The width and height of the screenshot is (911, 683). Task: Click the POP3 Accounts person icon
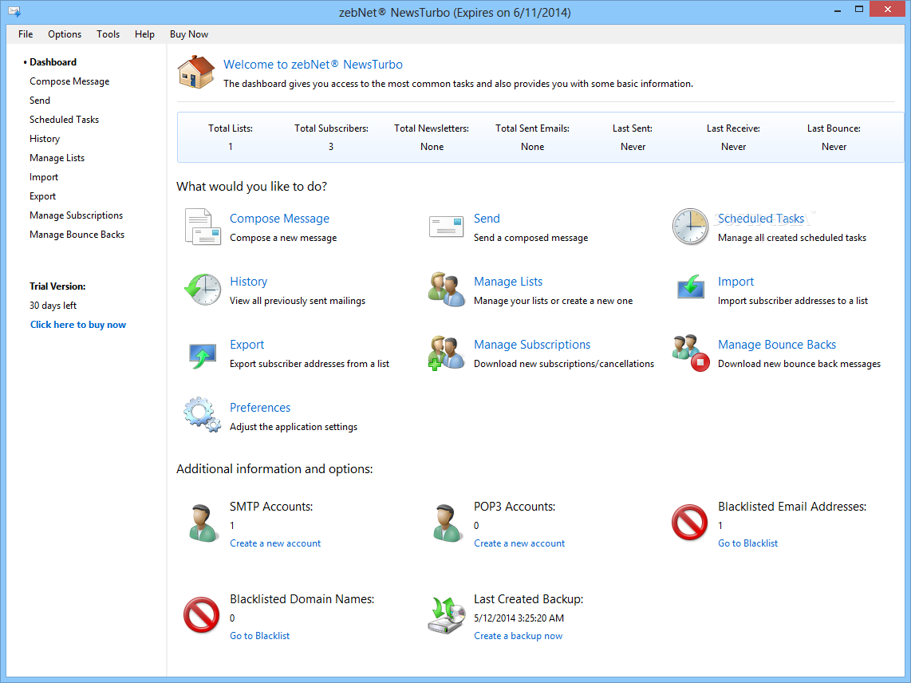[x=446, y=523]
